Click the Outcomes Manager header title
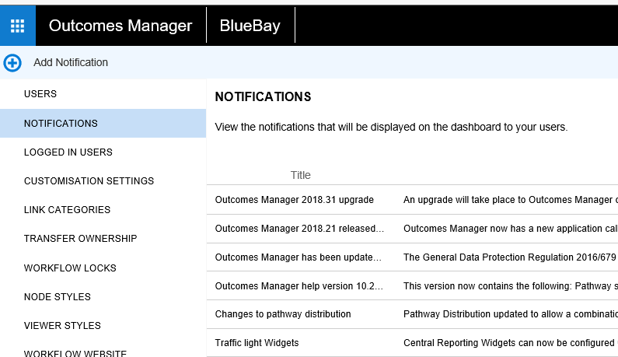The width and height of the screenshot is (618, 357). click(120, 26)
